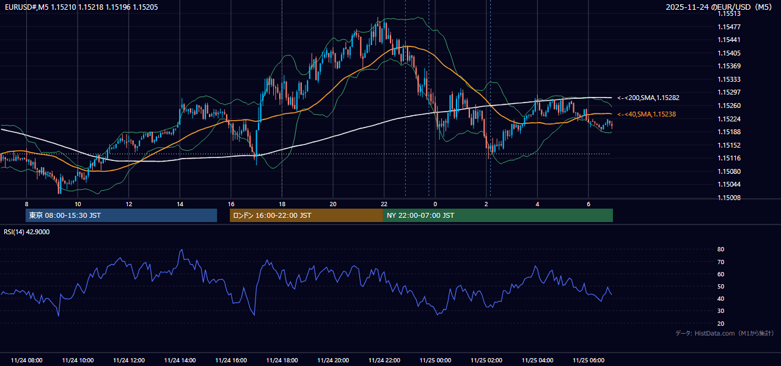Click RSI scale value 40

pyautogui.click(x=721, y=298)
